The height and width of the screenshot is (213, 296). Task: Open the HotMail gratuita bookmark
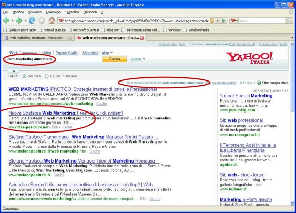pyautogui.click(x=52, y=30)
